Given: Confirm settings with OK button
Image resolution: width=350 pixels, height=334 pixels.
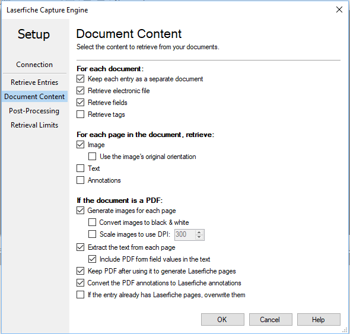Looking at the screenshot, I should [222, 320].
